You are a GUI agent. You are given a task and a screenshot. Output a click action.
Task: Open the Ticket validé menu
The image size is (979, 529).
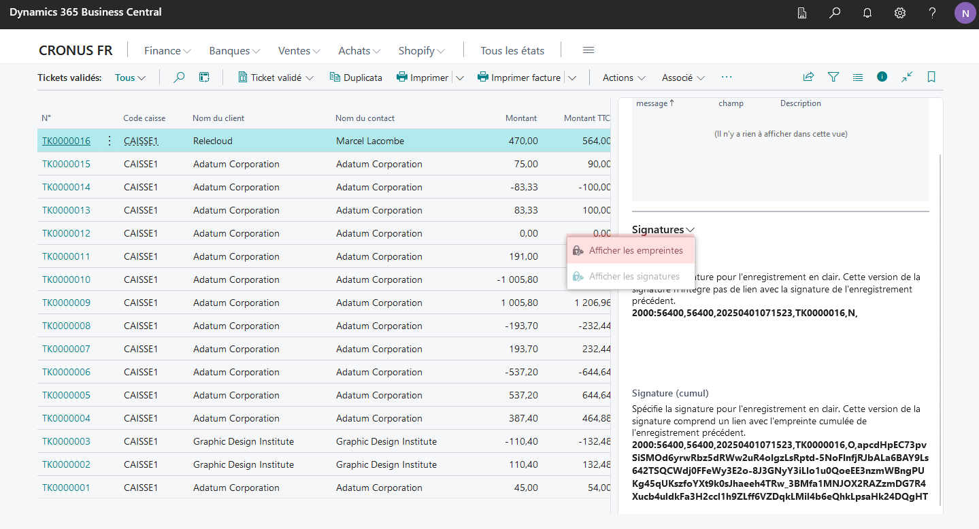[x=276, y=78]
